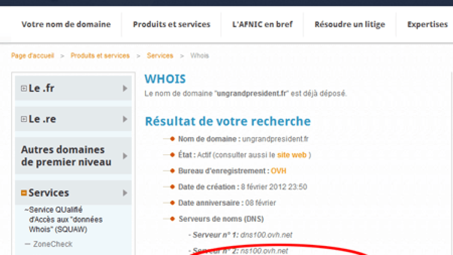Select the 'dns100.ovh.net' server text
This screenshot has width=453, height=255.
[x=267, y=235]
